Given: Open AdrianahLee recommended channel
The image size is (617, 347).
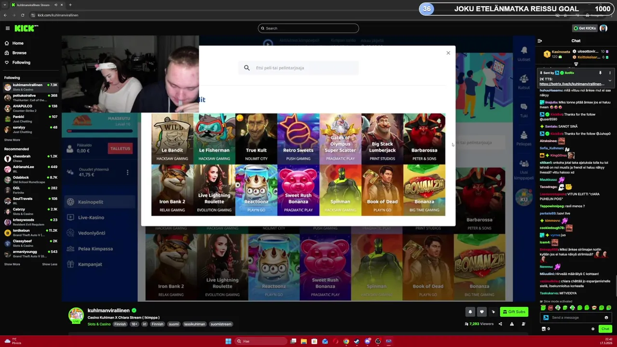Looking at the screenshot, I should point(30,169).
